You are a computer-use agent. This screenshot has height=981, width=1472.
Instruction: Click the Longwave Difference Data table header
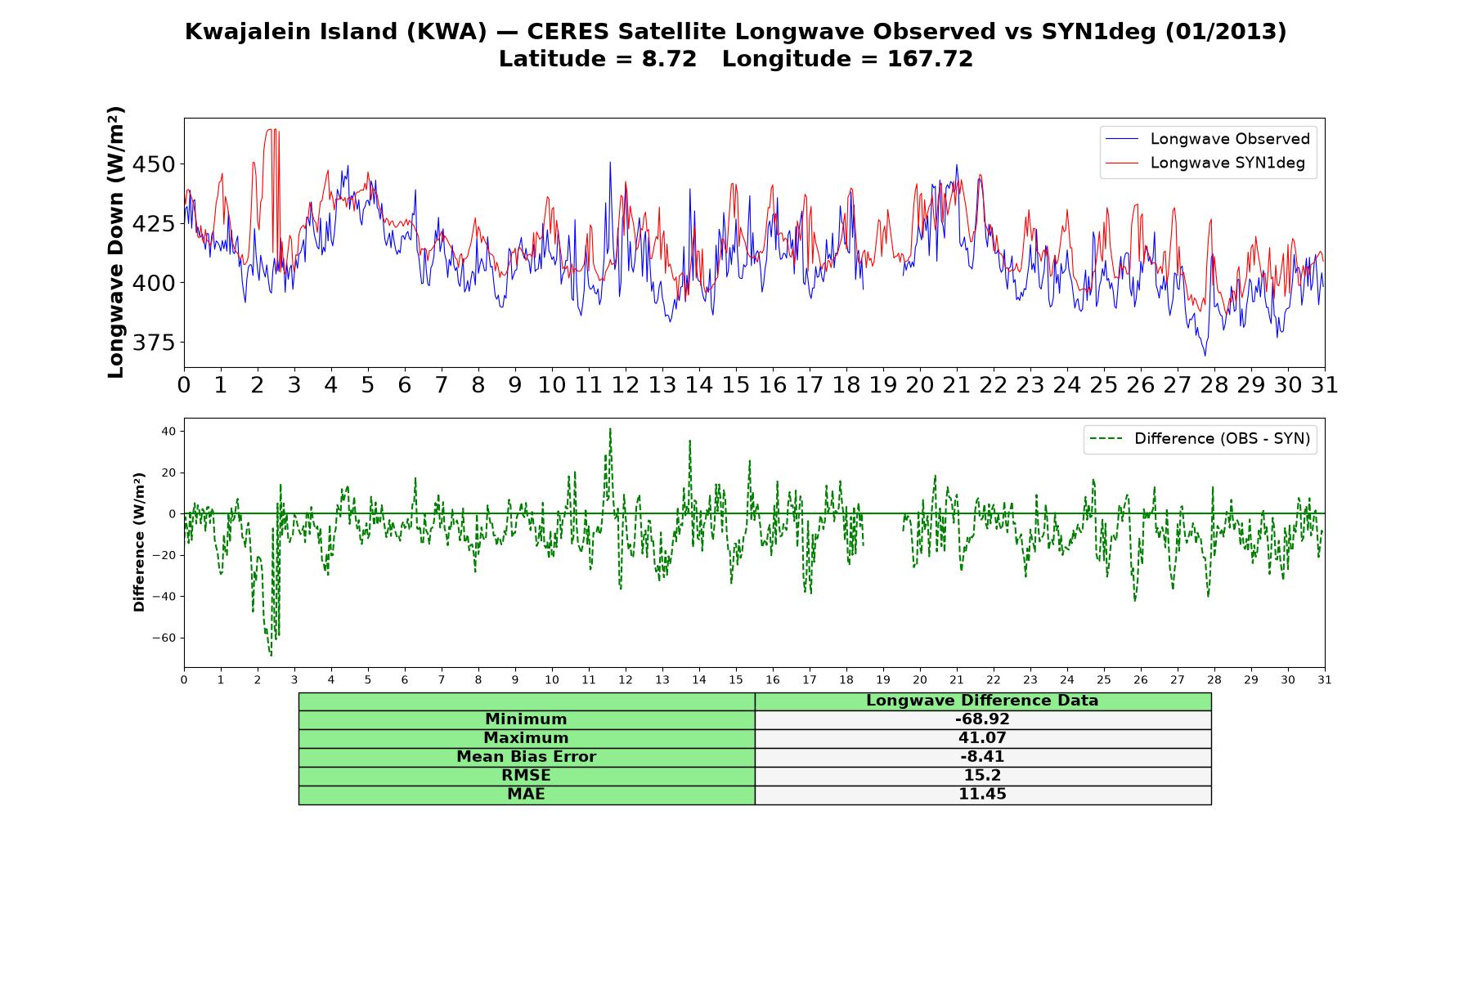982,701
